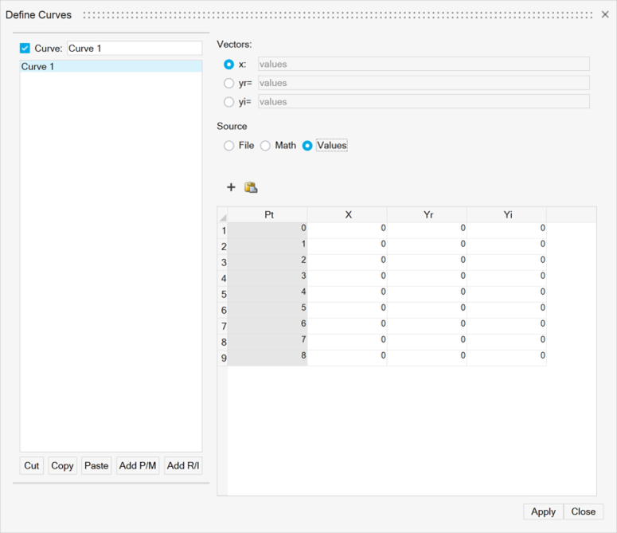Select row 5 header in the table
Viewport: 617px width, 533px height.
[x=224, y=294]
